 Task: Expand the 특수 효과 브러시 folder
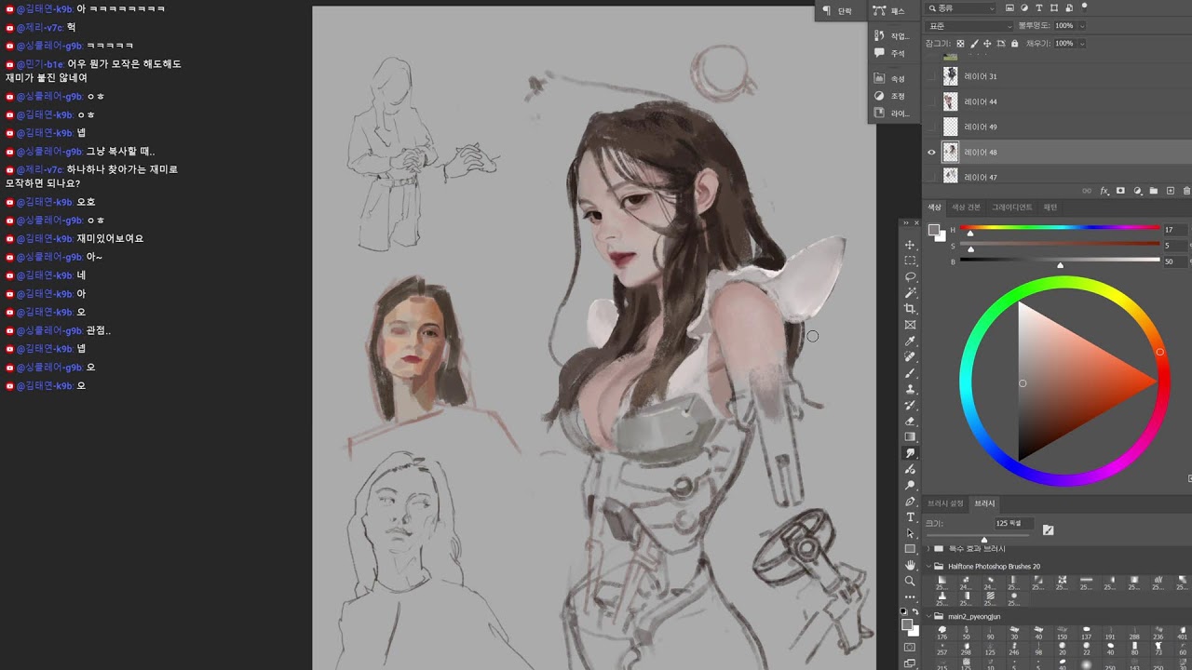tap(929, 549)
